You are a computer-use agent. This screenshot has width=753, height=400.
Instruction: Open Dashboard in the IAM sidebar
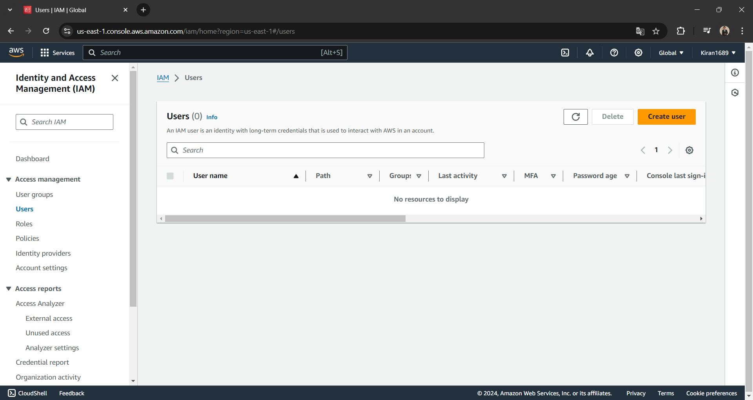click(33, 159)
